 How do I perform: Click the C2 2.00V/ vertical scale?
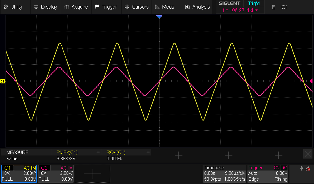[67, 173]
